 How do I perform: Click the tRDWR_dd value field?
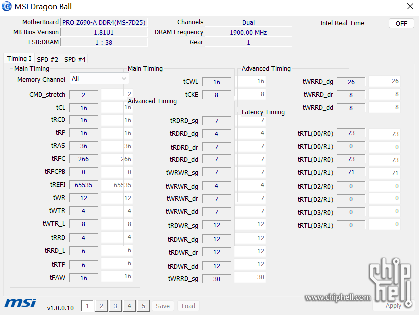click(x=216, y=266)
